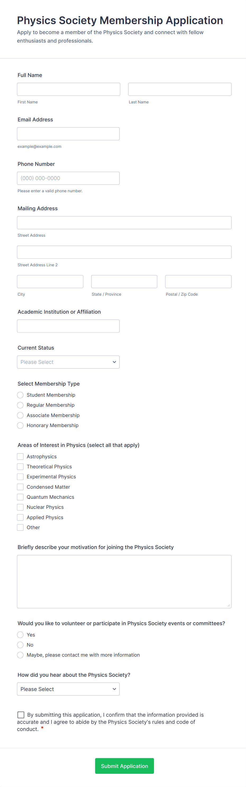This screenshot has width=246, height=787.
Task: Choose 'Yes' for volunteering question
Action: pyautogui.click(x=20, y=635)
